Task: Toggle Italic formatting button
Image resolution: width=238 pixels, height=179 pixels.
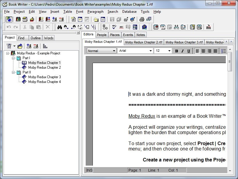Action: 182,51
